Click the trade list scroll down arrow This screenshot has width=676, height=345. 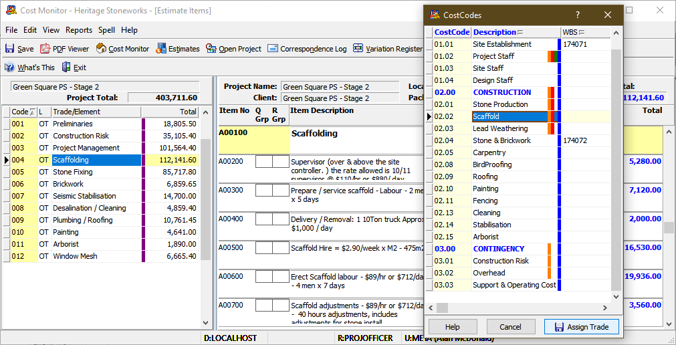tap(206, 323)
